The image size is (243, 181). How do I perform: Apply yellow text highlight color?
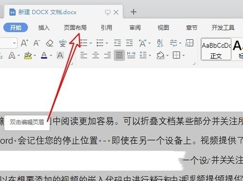pos(28,55)
